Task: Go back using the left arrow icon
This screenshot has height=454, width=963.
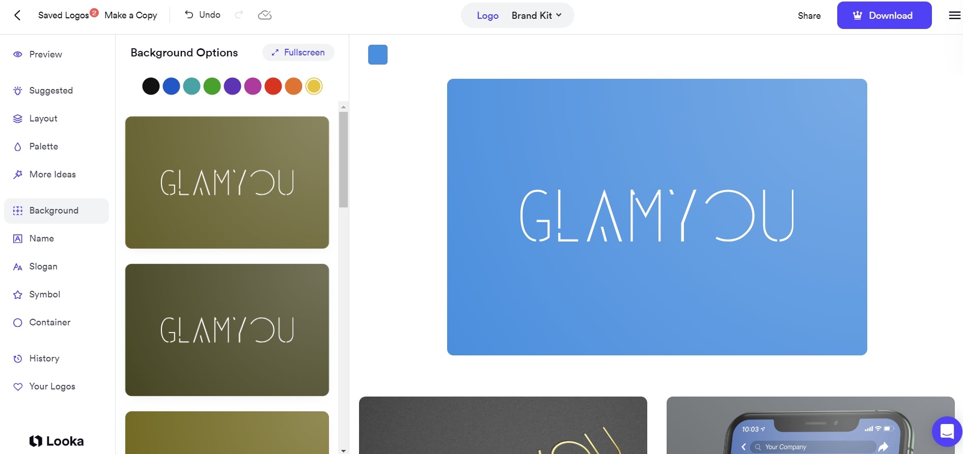Action: [17, 15]
